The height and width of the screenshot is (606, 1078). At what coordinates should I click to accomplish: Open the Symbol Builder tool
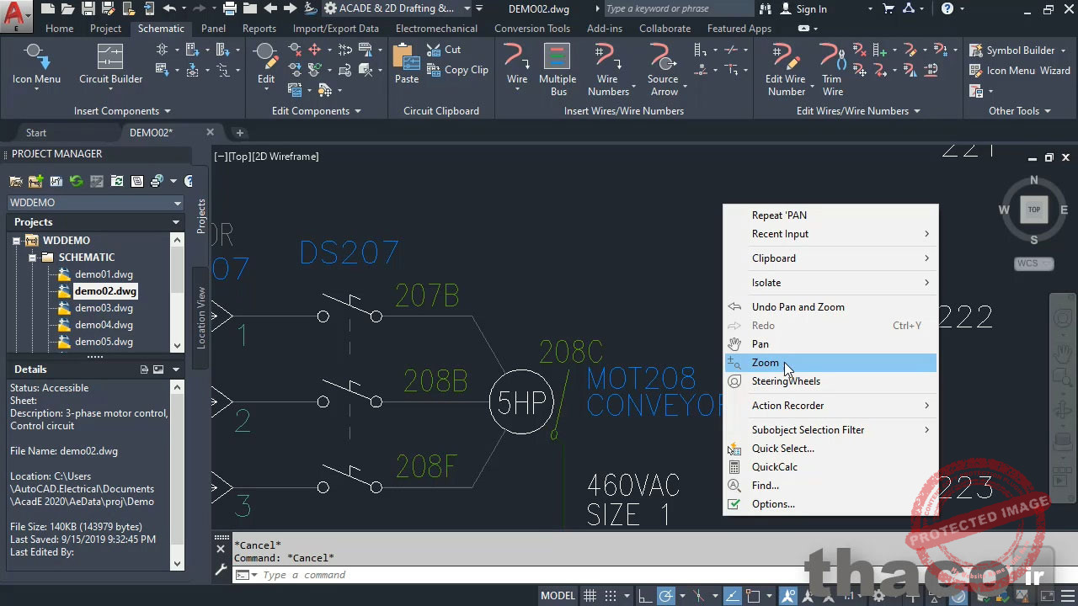[1018, 50]
